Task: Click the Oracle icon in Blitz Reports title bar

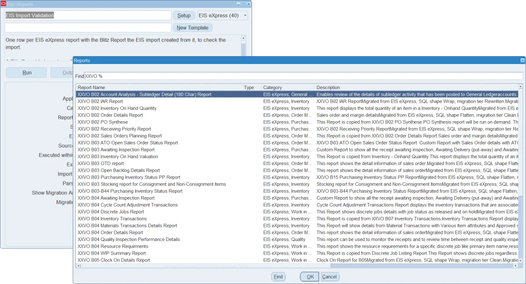Action: pos(4,4)
